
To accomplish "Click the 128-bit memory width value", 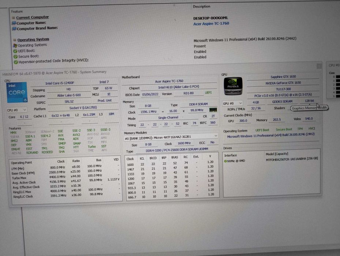I will tap(309, 101).
